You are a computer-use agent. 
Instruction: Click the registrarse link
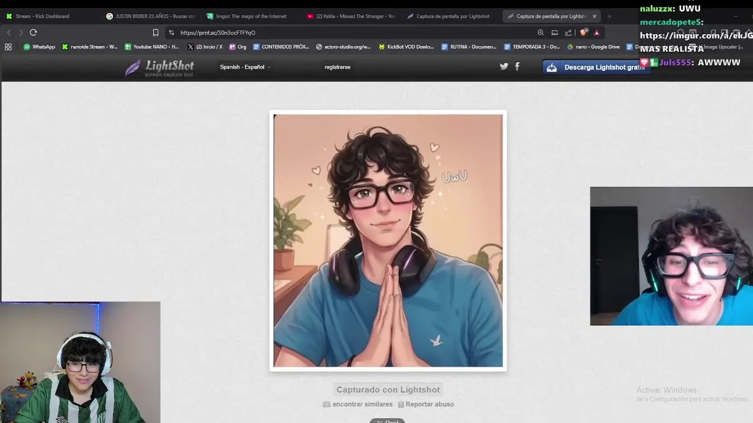click(337, 67)
